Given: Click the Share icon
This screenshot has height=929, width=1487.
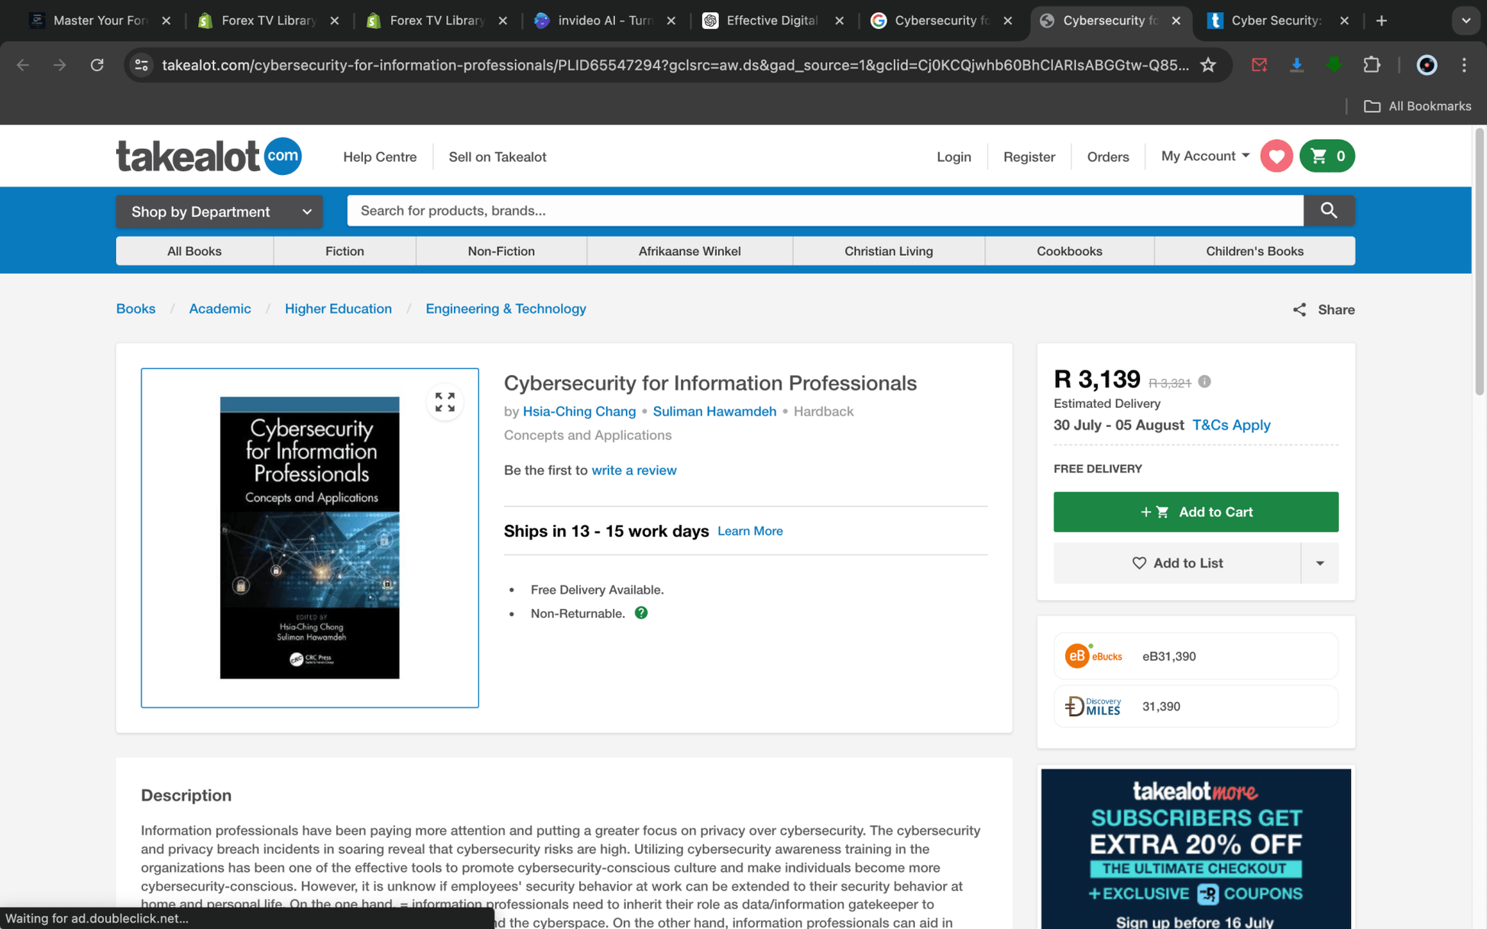Looking at the screenshot, I should [x=1299, y=309].
